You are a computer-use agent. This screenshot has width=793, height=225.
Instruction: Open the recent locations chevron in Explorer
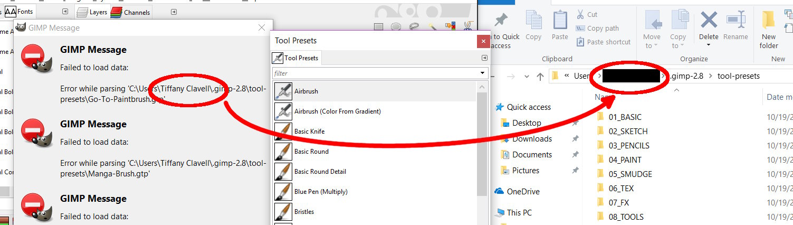(x=527, y=76)
